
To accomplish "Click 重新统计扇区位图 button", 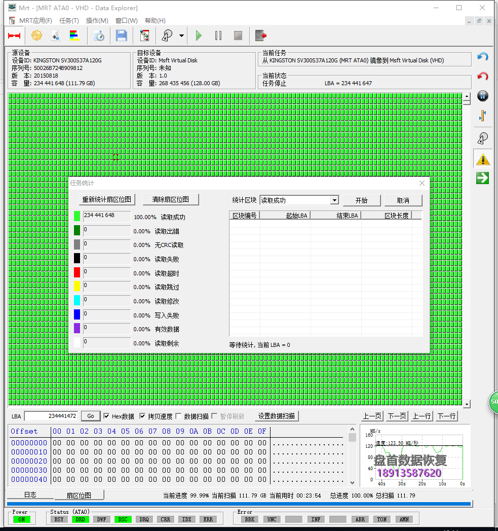I will pos(107,199).
